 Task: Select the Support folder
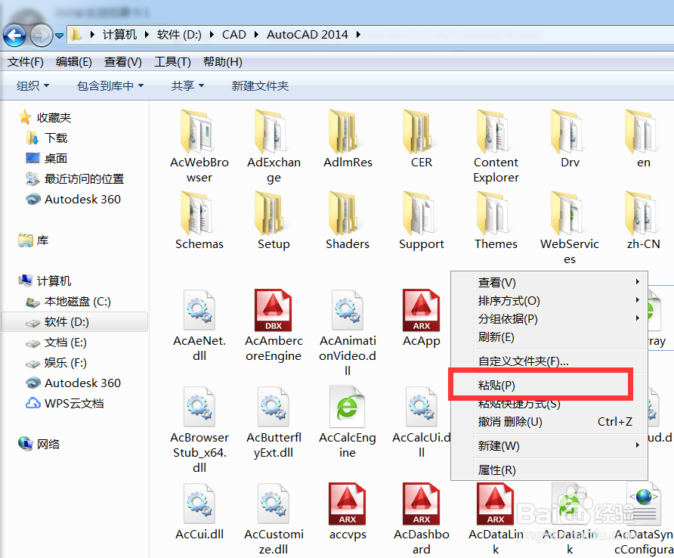(x=422, y=220)
